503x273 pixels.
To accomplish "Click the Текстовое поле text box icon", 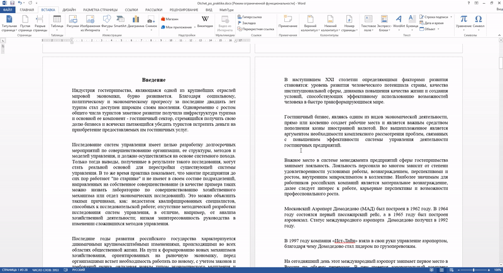I will pyautogui.click(x=368, y=19).
